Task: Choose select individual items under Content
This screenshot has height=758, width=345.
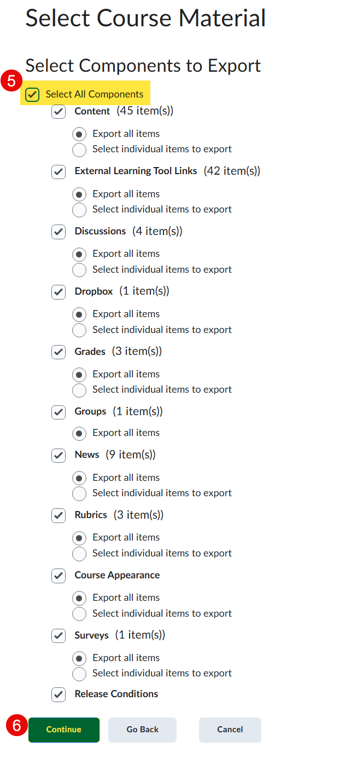Action: [79, 150]
